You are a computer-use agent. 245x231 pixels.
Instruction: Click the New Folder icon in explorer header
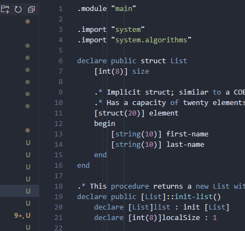5,9
